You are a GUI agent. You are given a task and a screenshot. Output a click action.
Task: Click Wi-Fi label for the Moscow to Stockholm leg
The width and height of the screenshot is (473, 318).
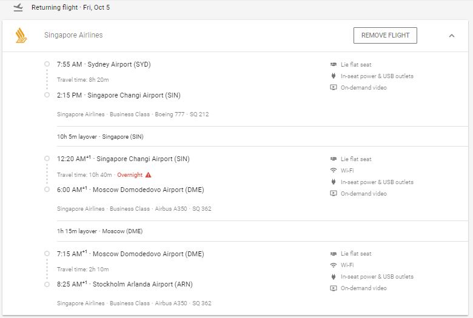pyautogui.click(x=347, y=265)
